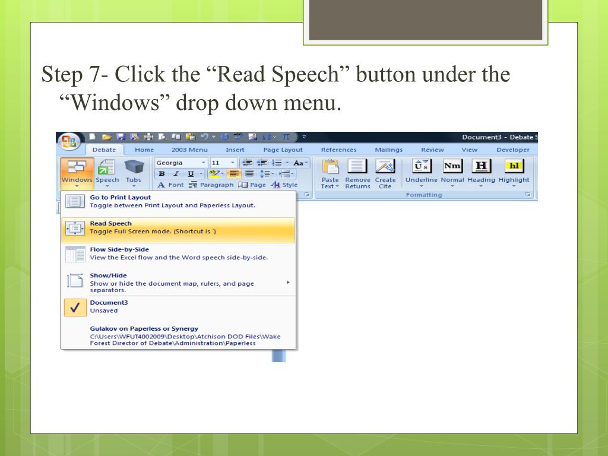Click the Redo icon in quick access toolbar
Screen dimensions: 608x456
(224, 137)
